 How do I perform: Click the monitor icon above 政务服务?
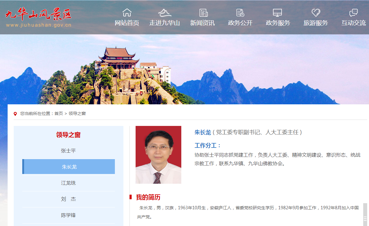pos(277,12)
